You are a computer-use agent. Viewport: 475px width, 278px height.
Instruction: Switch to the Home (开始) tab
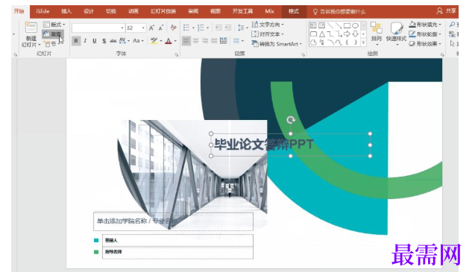19,11
